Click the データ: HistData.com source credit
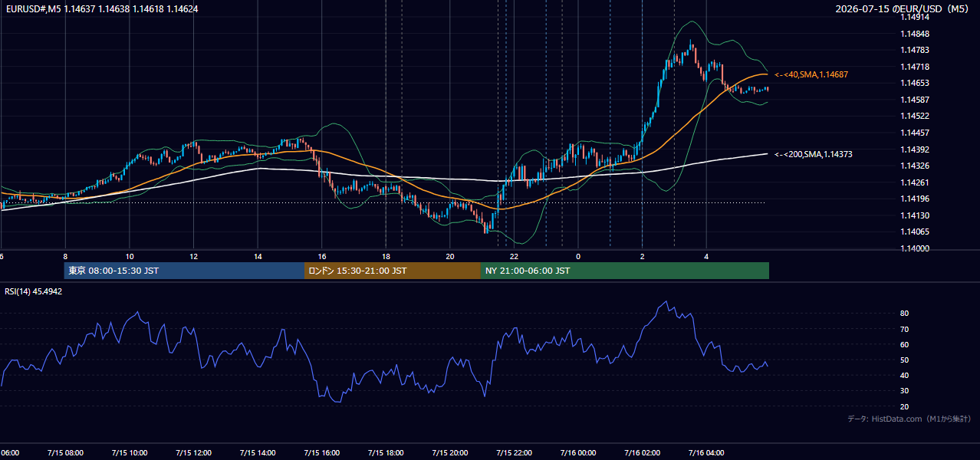The width and height of the screenshot is (980, 460). coord(909,419)
